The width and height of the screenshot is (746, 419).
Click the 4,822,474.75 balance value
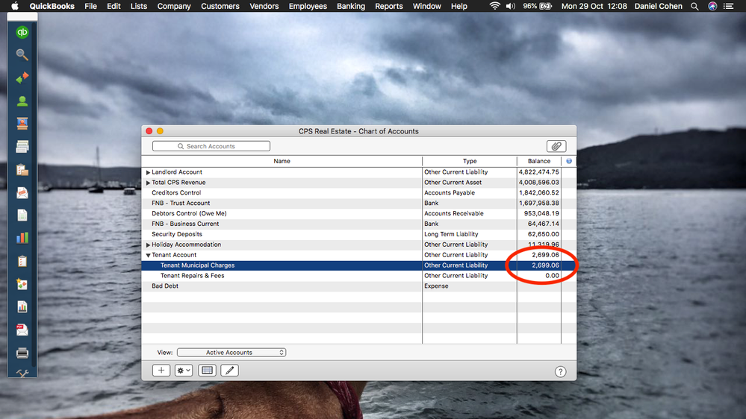[538, 172]
